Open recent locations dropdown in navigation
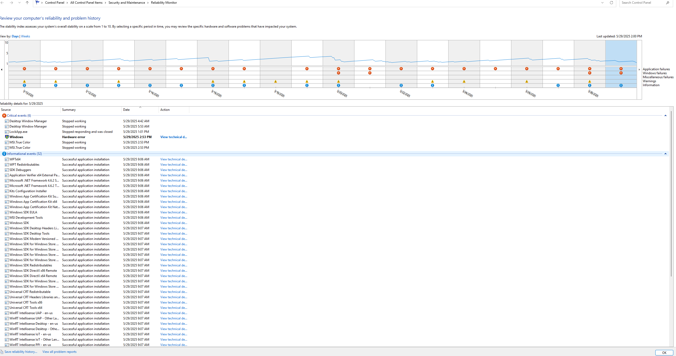Viewport: 676px width, 356px height. [x=19, y=3]
